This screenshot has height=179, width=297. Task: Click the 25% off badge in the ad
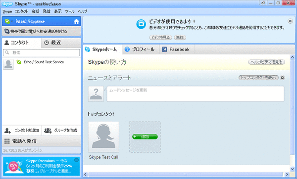coord(13,166)
